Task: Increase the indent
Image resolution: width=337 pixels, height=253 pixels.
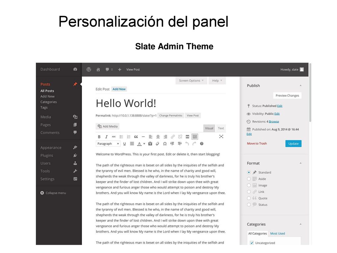Action: click(x=180, y=144)
